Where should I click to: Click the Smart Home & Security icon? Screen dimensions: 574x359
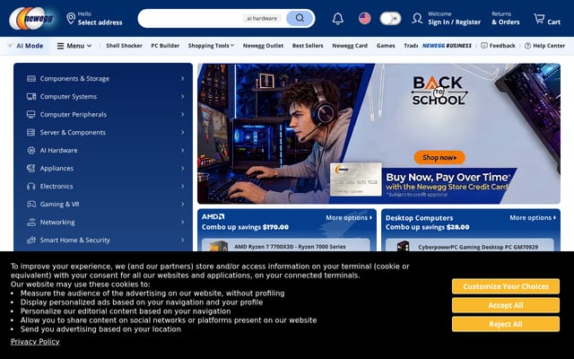tap(31, 240)
